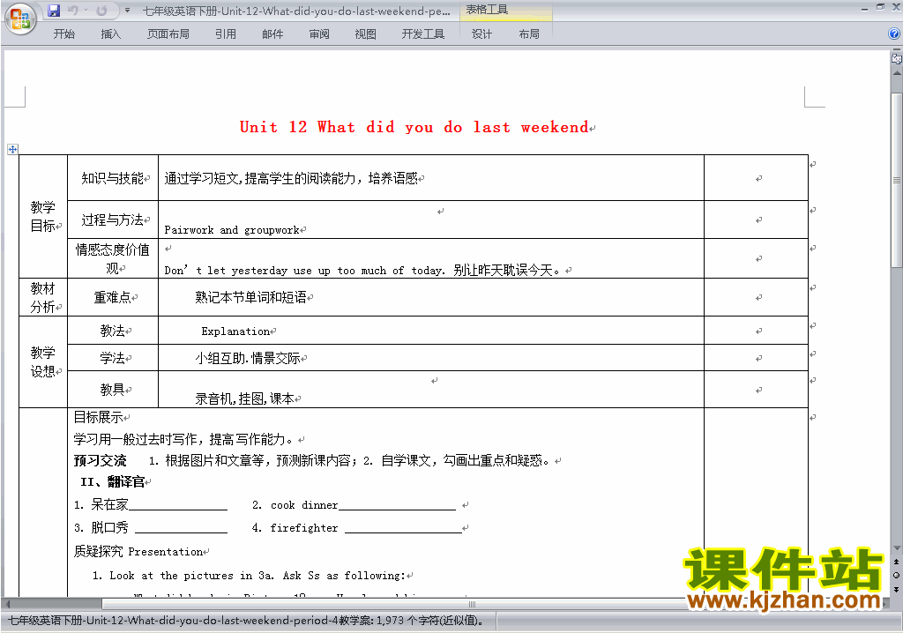Image resolution: width=903 pixels, height=633 pixels.
Task: Click the item 3. 脱口秀
Action: click(x=101, y=527)
